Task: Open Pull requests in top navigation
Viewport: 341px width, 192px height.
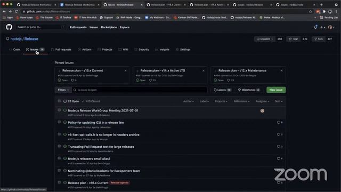Action: 78,27
